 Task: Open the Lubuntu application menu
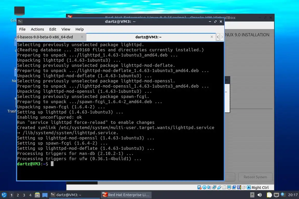click(4, 195)
